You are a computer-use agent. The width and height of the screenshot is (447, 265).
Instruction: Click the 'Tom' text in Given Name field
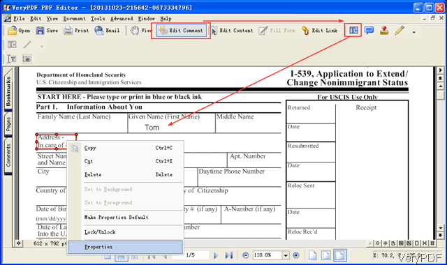coord(152,128)
